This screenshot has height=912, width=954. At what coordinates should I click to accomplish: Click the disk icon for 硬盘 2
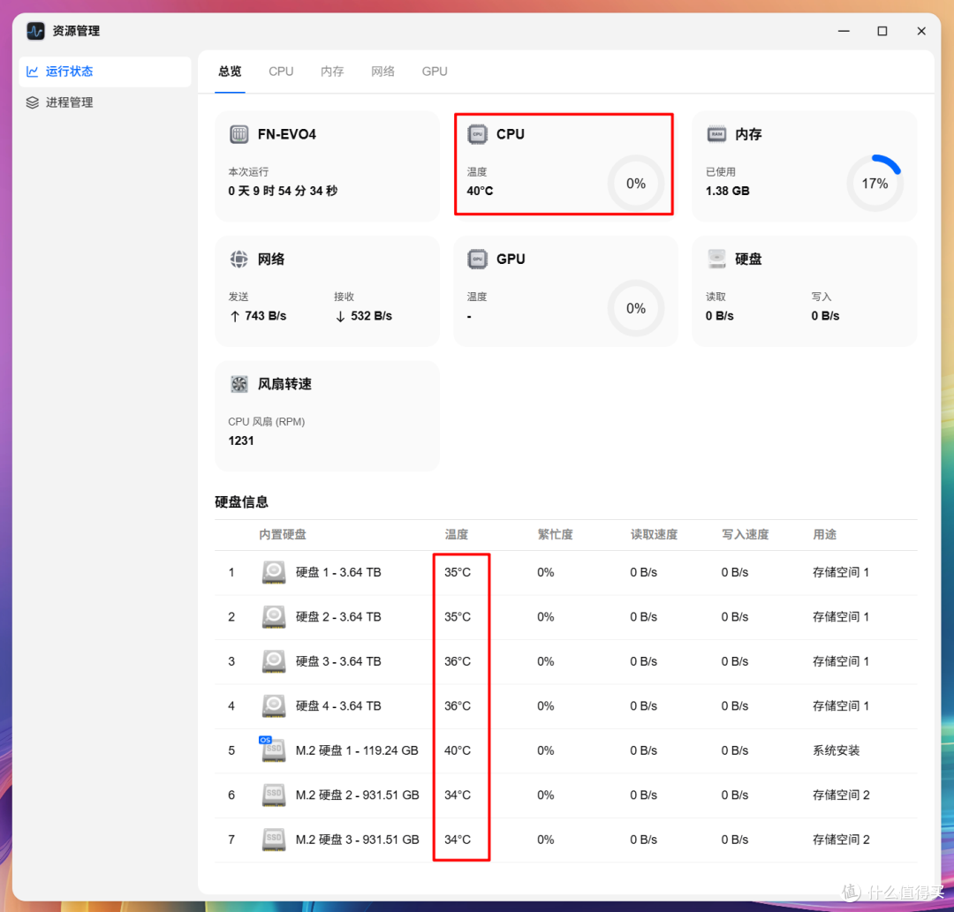tap(274, 617)
